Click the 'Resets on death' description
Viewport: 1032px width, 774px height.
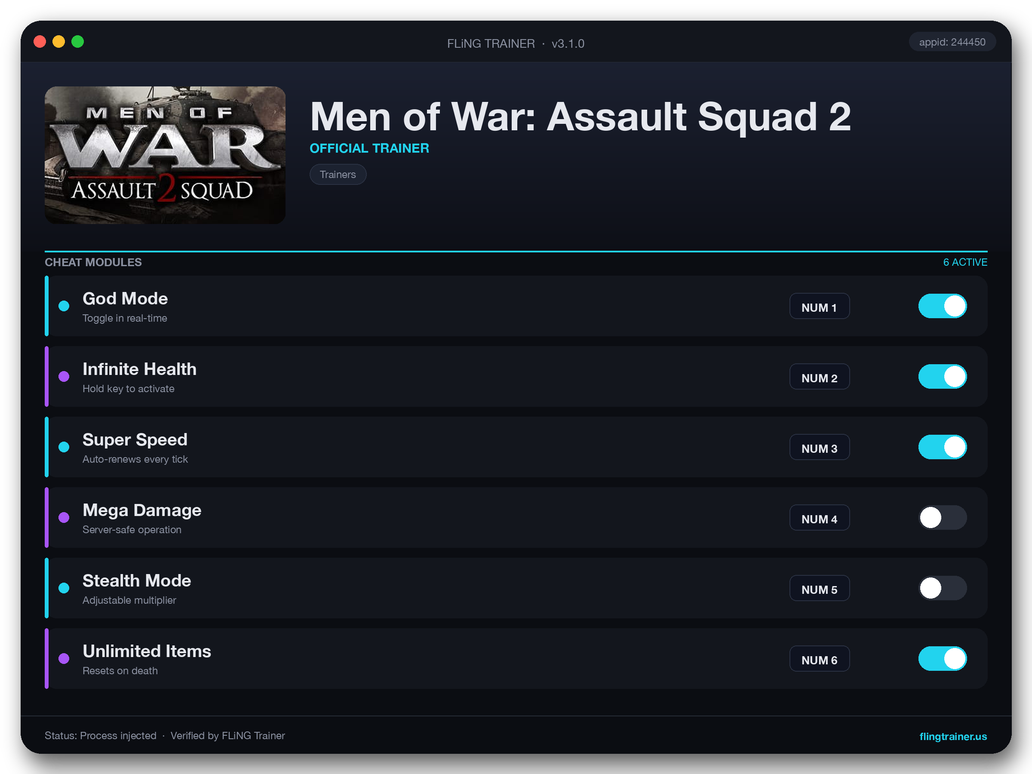click(120, 670)
